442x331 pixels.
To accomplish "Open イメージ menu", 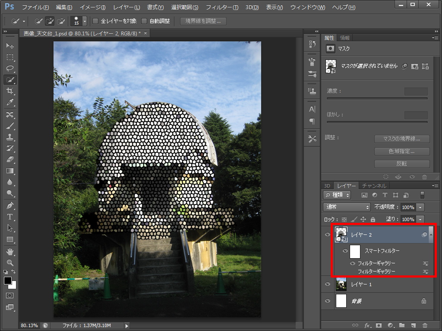I will [x=93, y=7].
